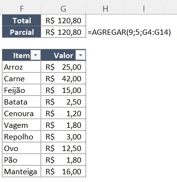
Task: Click the Manteiga value R$ 16,00
Action: (63, 171)
